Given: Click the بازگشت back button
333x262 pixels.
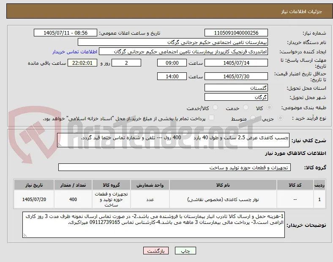Looking at the screenshot, I should [156, 251].
